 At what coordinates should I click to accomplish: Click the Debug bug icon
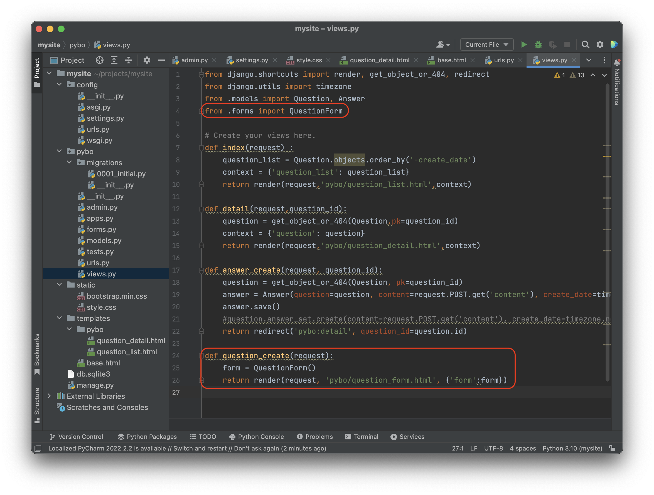pos(538,44)
